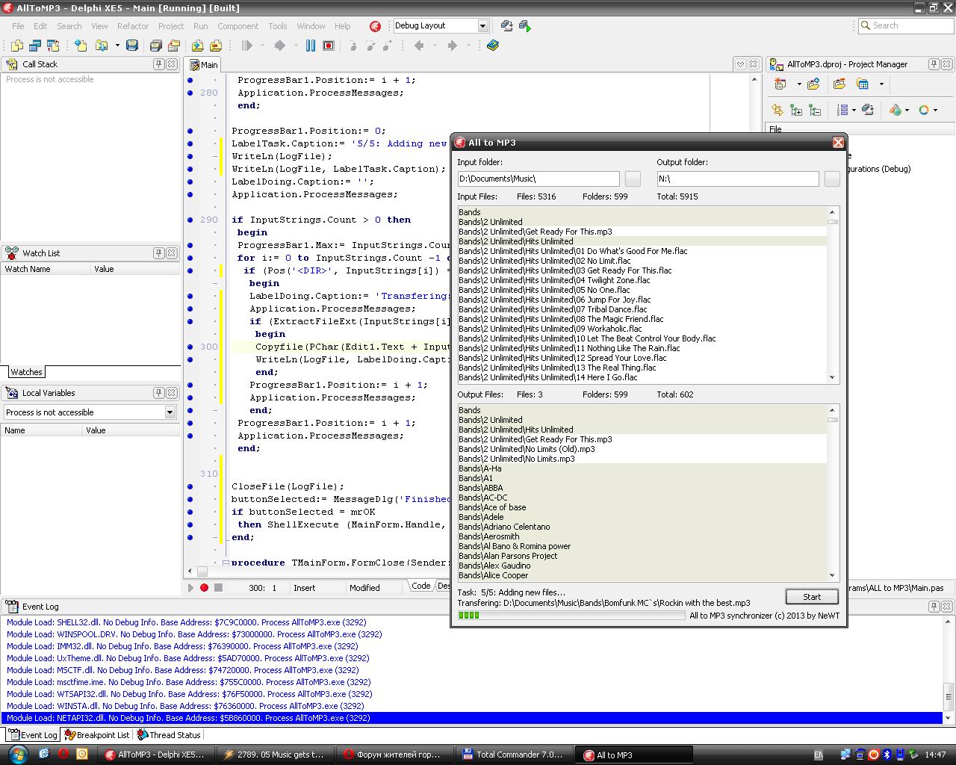Click the Windows Start orb
Viewport: 956px width, 765px height.
(x=18, y=754)
